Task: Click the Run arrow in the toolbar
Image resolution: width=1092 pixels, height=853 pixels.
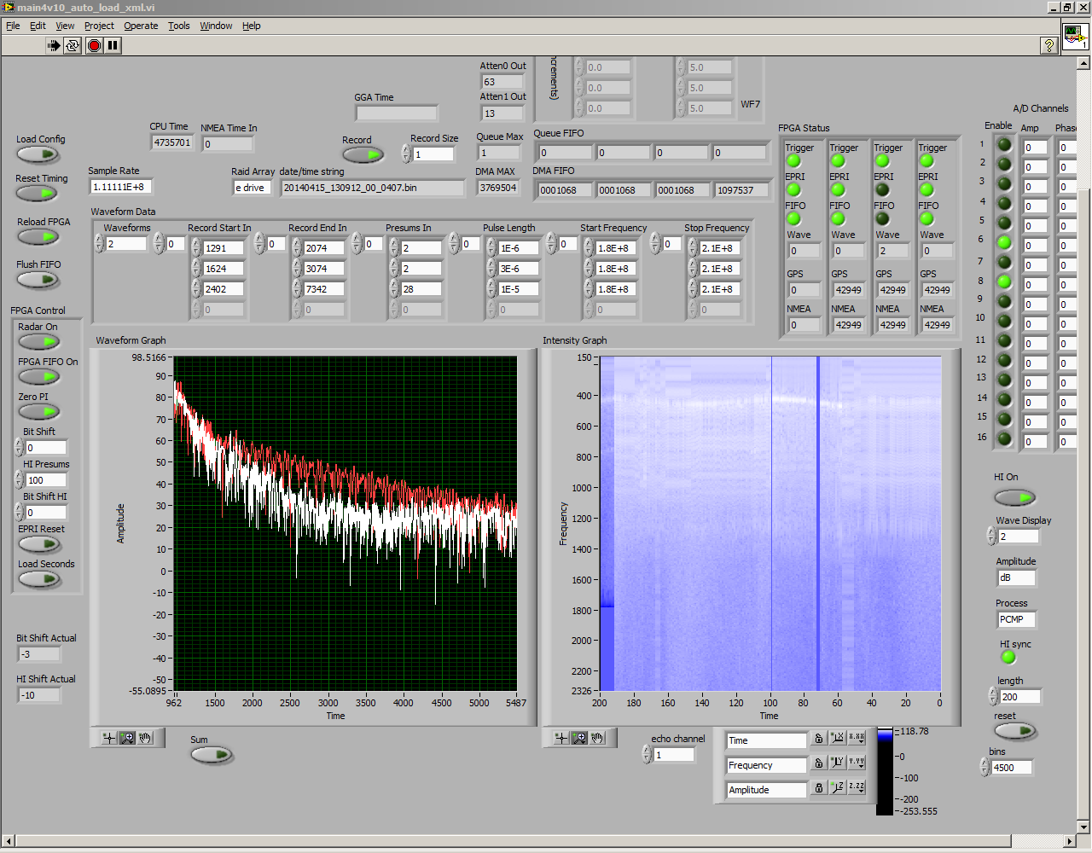Action: click(x=54, y=45)
